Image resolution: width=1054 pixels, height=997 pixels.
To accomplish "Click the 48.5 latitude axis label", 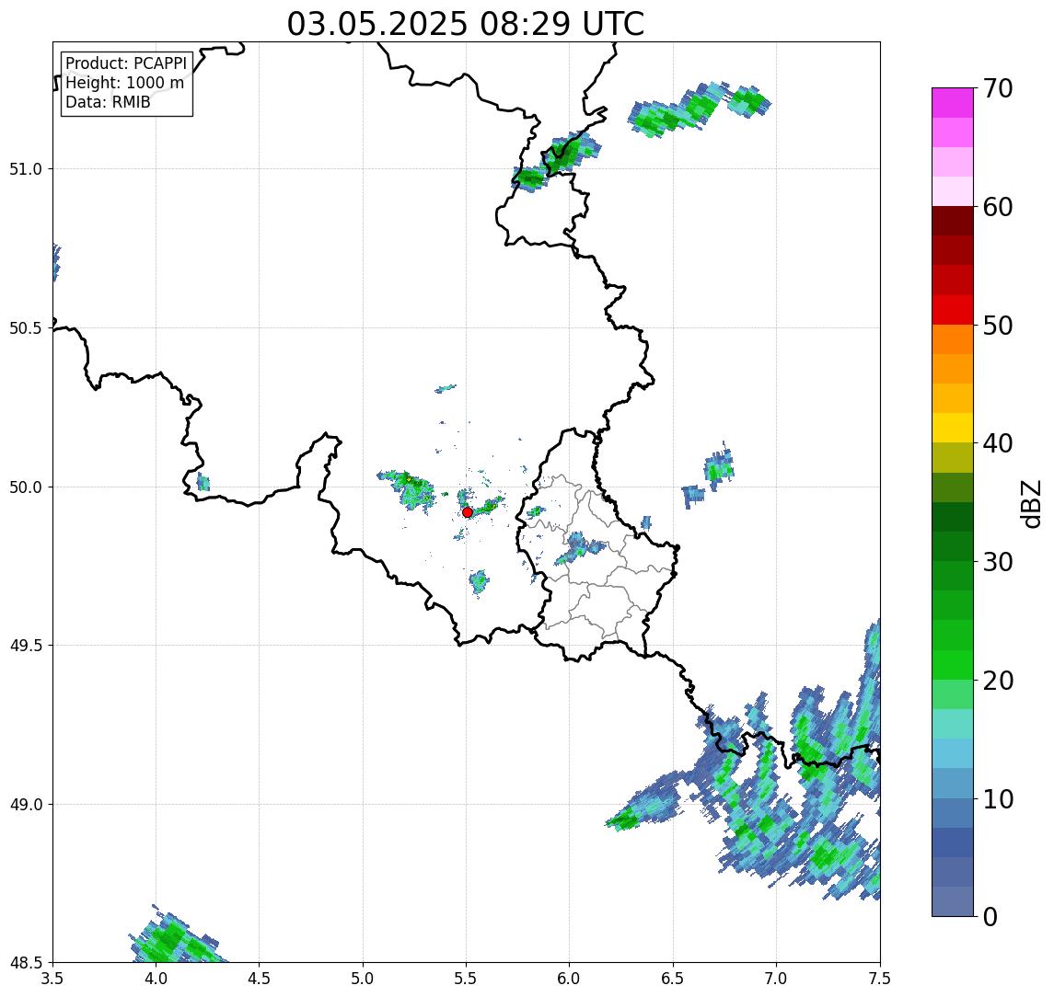I will pos(26,963).
